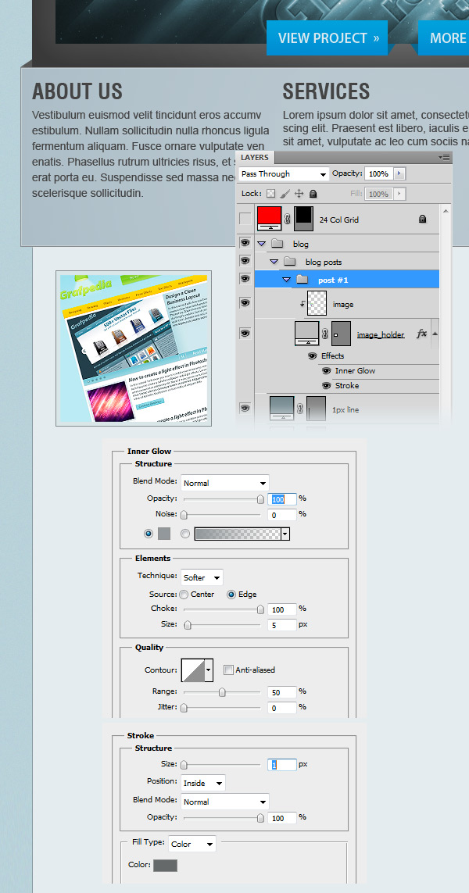Click Range slider handle

pyautogui.click(x=222, y=692)
